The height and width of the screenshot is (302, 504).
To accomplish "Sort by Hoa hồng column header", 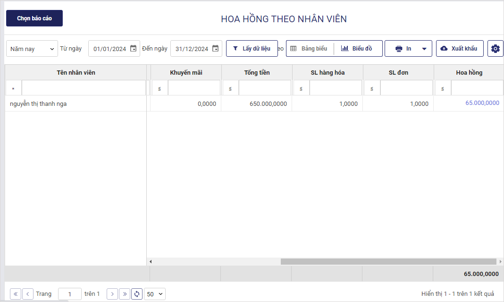I will coord(469,72).
